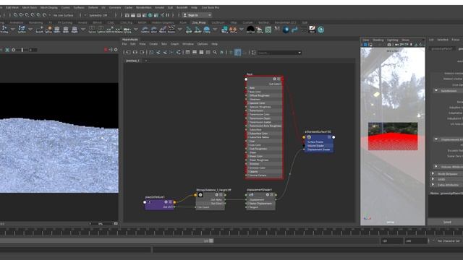Expand the Extra Attributes section
This screenshot has width=463, height=260.
[x=433, y=185]
